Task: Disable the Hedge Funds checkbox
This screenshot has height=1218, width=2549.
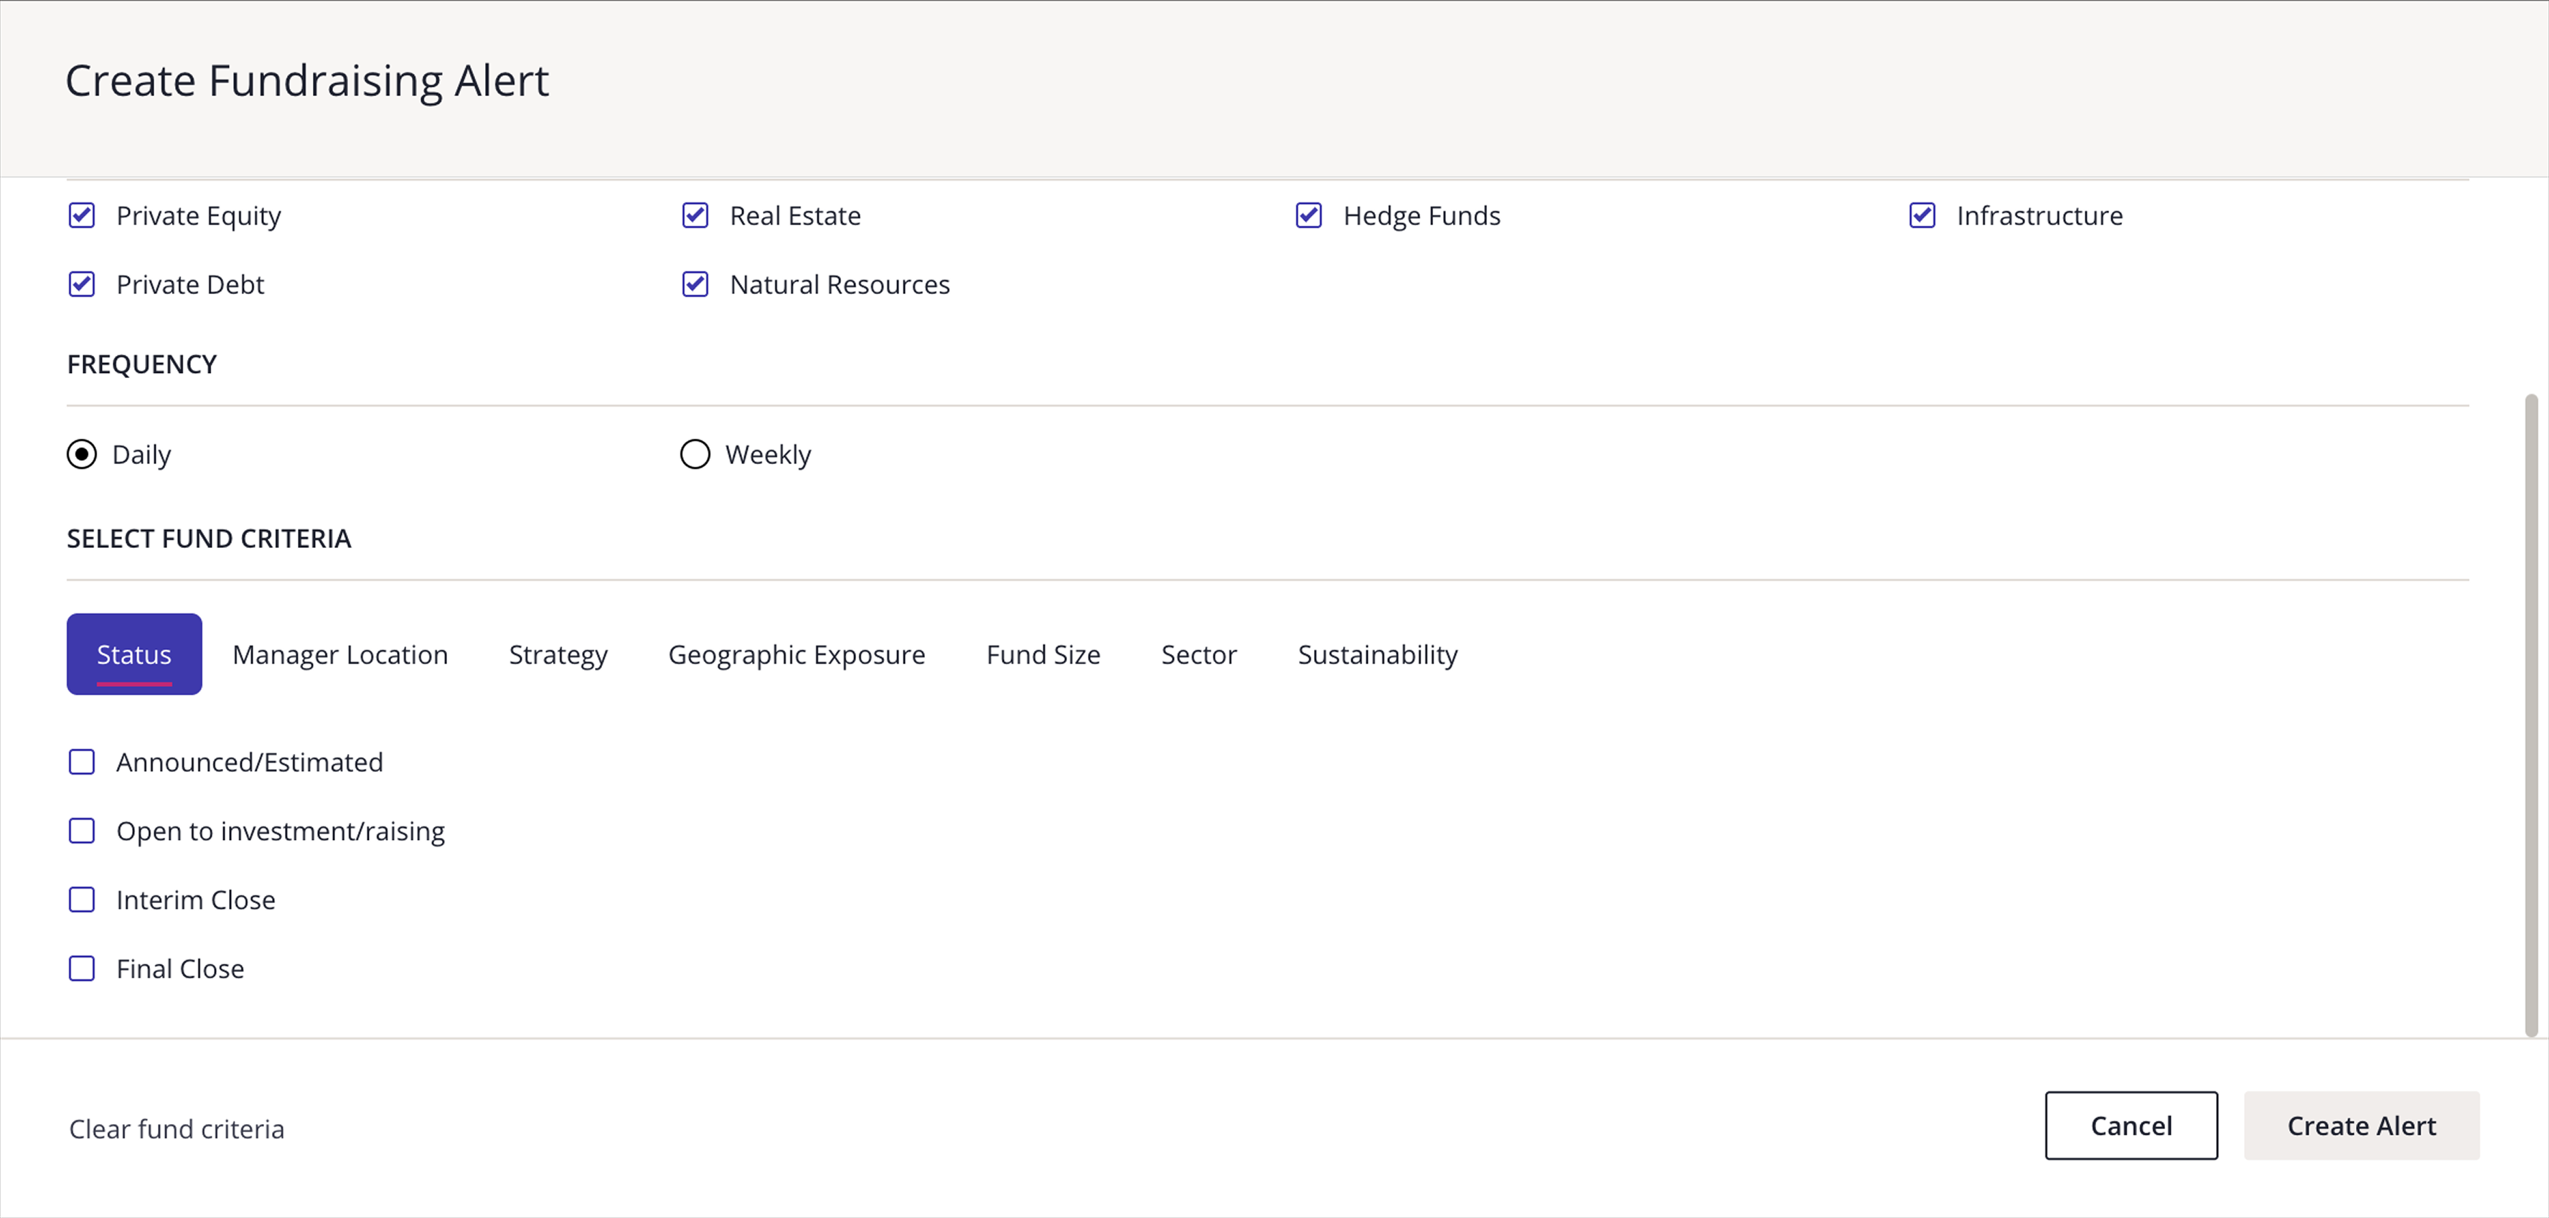Action: (x=1308, y=216)
